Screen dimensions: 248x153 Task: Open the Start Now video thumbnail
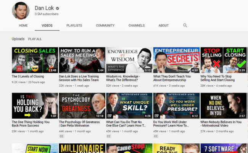(35, 148)
